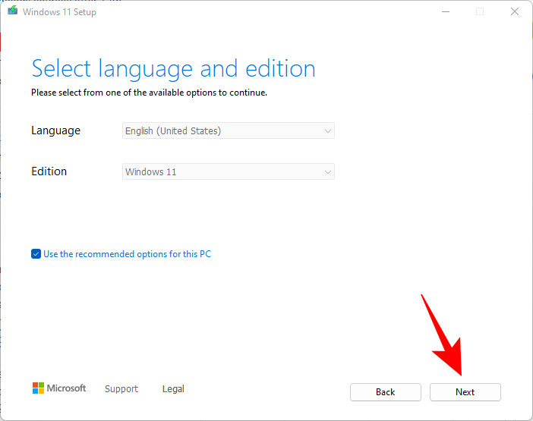Click the Language field label
Screen dimensions: 533x421
tap(55, 130)
